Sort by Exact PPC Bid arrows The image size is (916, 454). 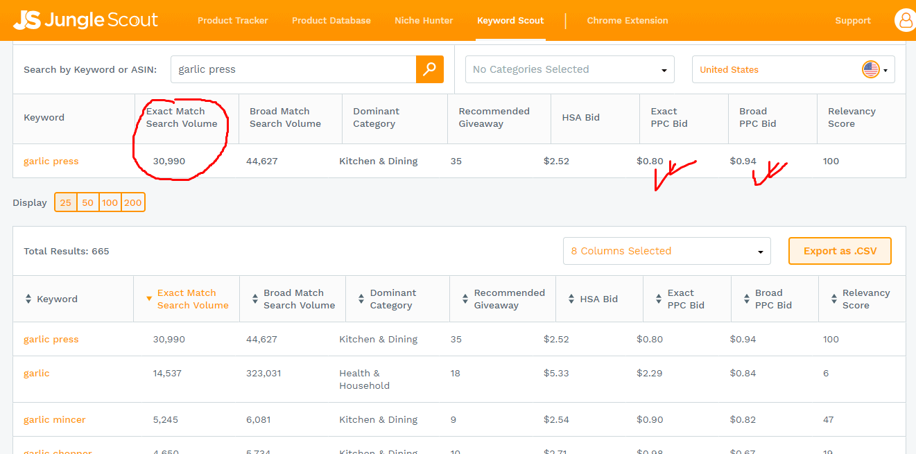point(659,299)
